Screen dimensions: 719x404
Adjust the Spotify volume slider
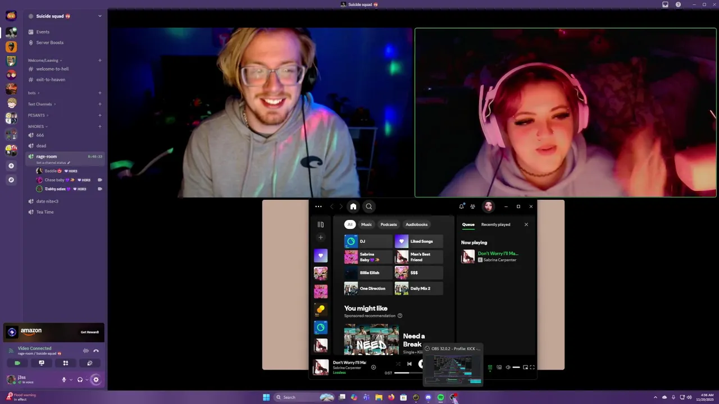(x=516, y=368)
